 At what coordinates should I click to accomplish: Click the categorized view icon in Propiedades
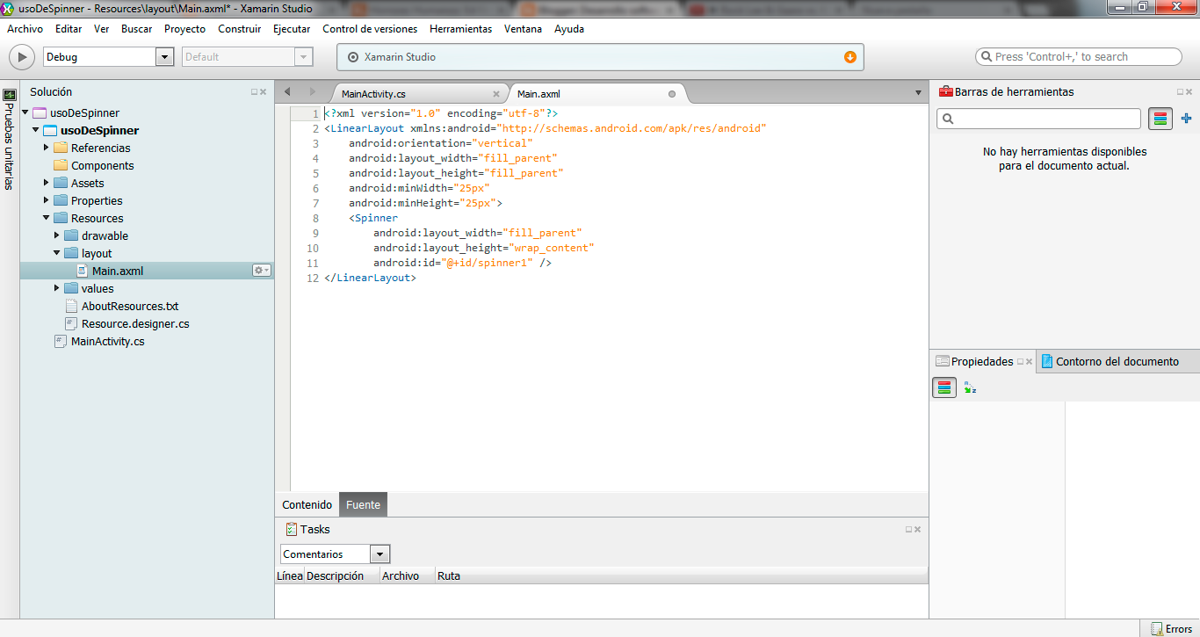pyautogui.click(x=943, y=387)
